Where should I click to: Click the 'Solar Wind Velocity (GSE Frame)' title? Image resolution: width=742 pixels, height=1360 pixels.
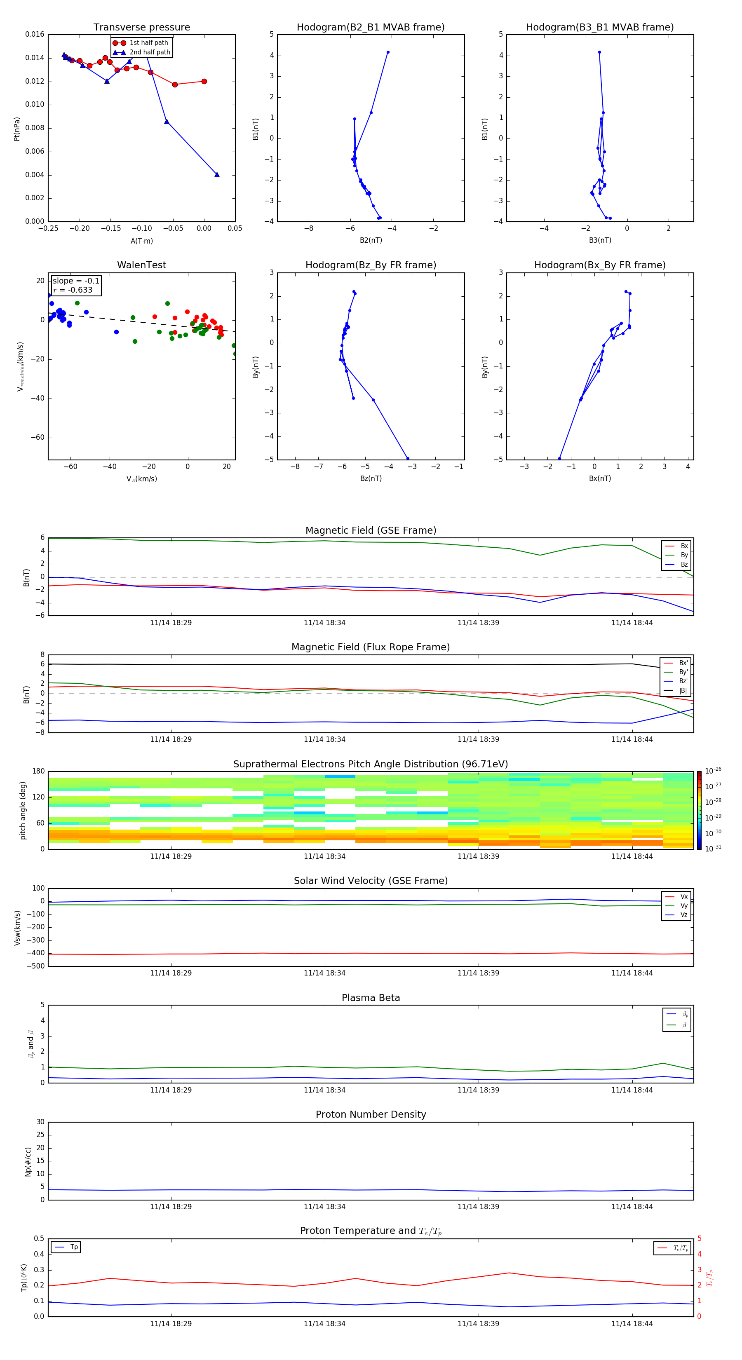(371, 881)
